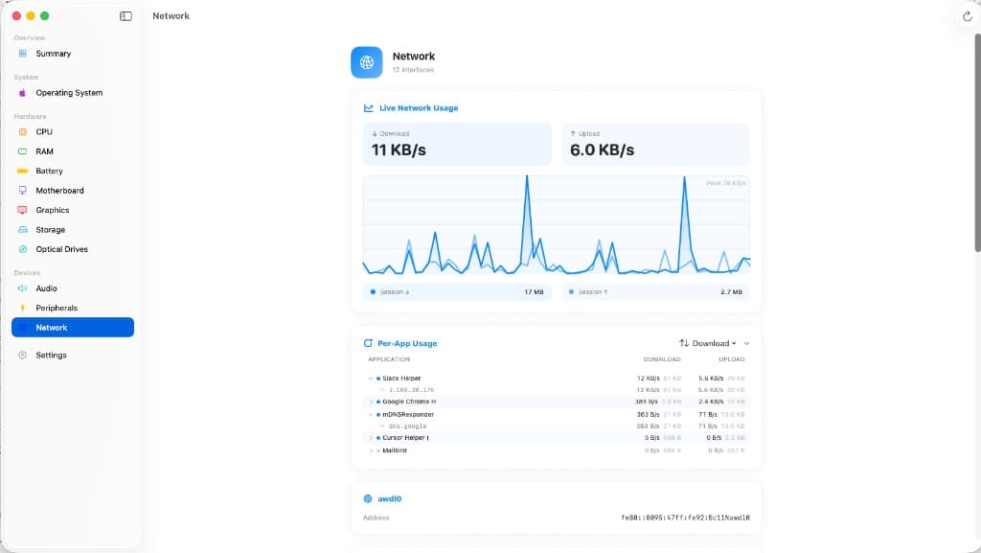Click the live network usage graph
981x553 pixels.
557,225
